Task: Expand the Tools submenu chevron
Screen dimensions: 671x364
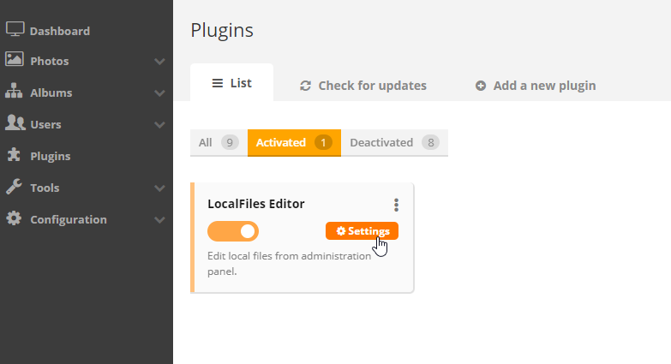Action: pyautogui.click(x=159, y=188)
